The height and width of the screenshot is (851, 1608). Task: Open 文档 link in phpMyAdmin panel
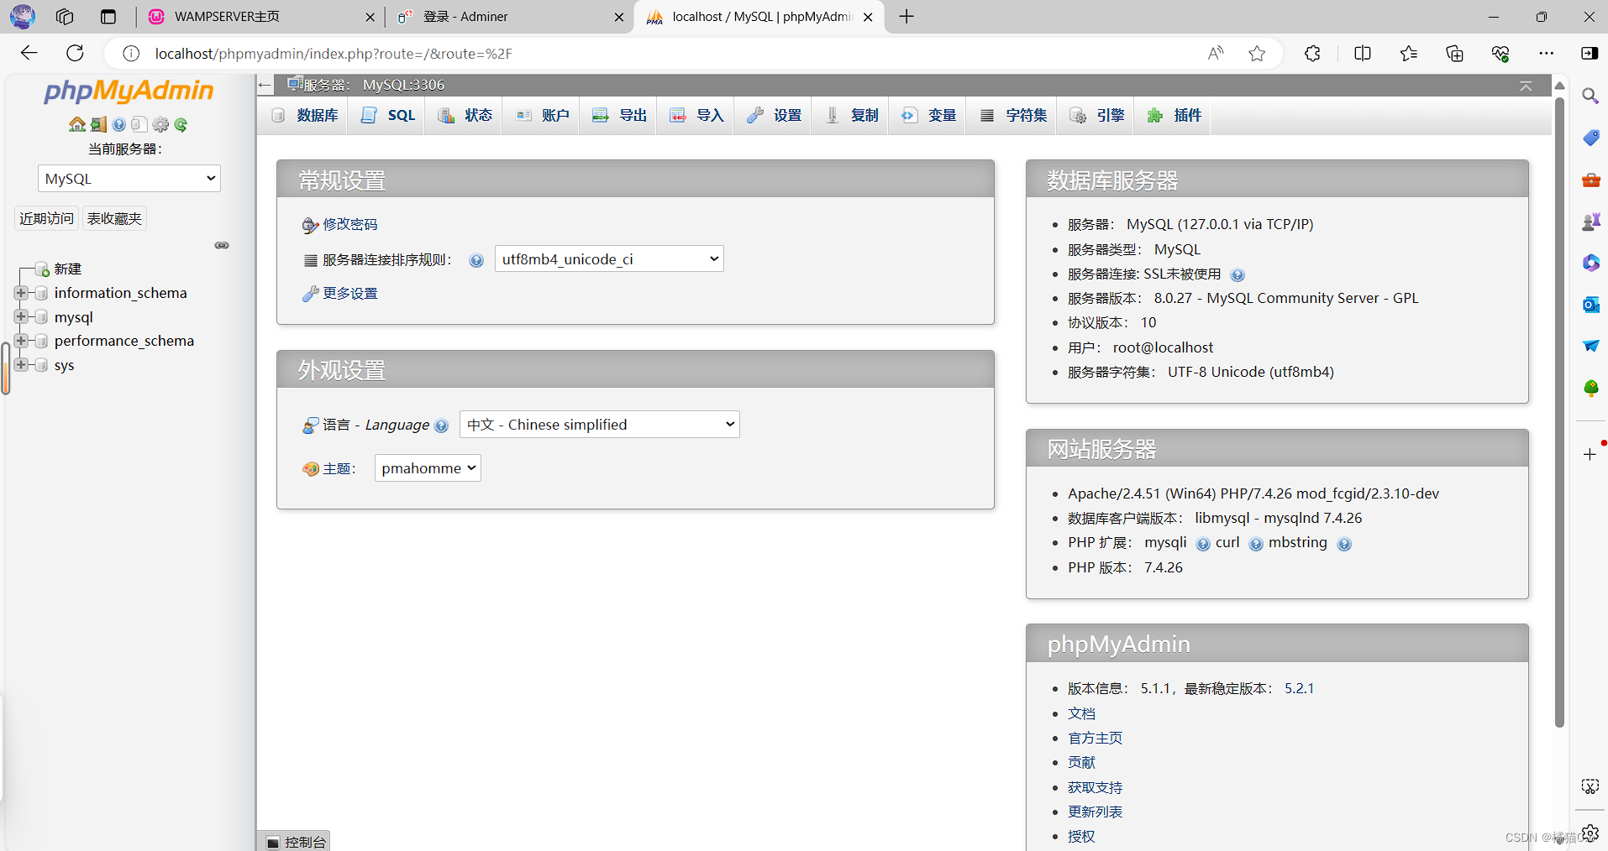tap(1081, 714)
